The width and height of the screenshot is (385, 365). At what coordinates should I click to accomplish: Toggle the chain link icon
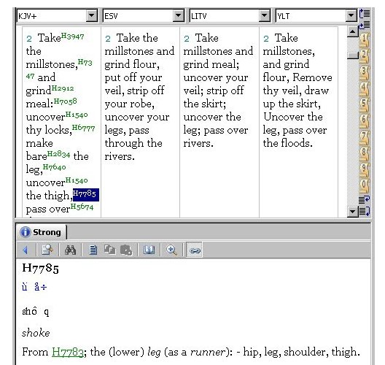coord(194,250)
